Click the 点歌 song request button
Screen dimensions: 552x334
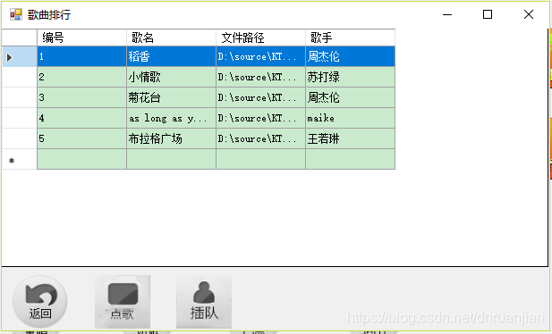point(123,302)
